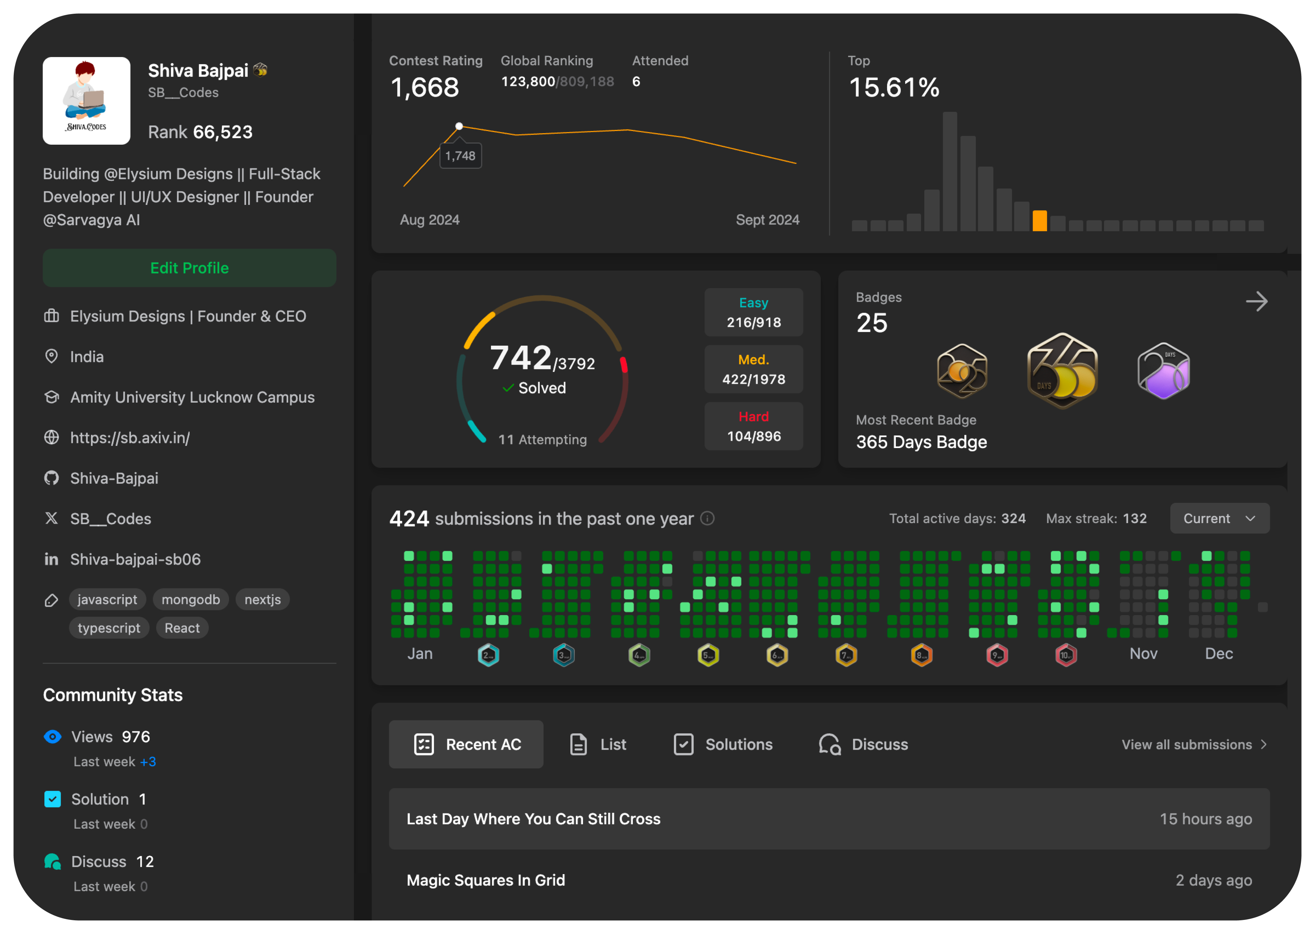Switch to the List tab

597,745
